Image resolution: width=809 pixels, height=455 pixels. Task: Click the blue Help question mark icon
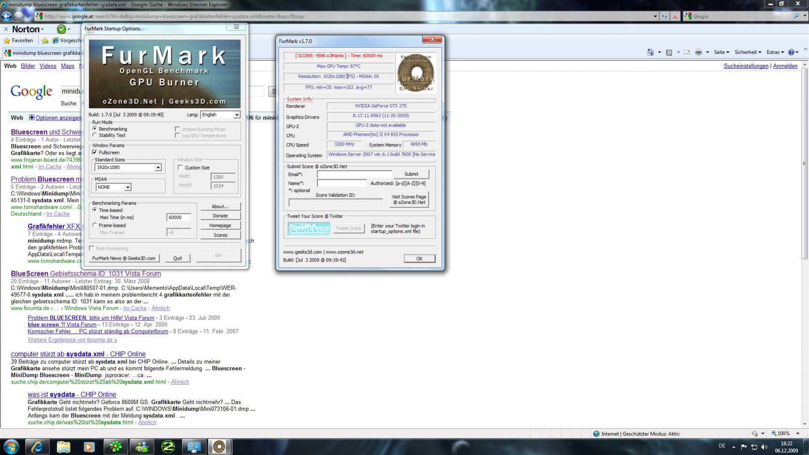791,52
